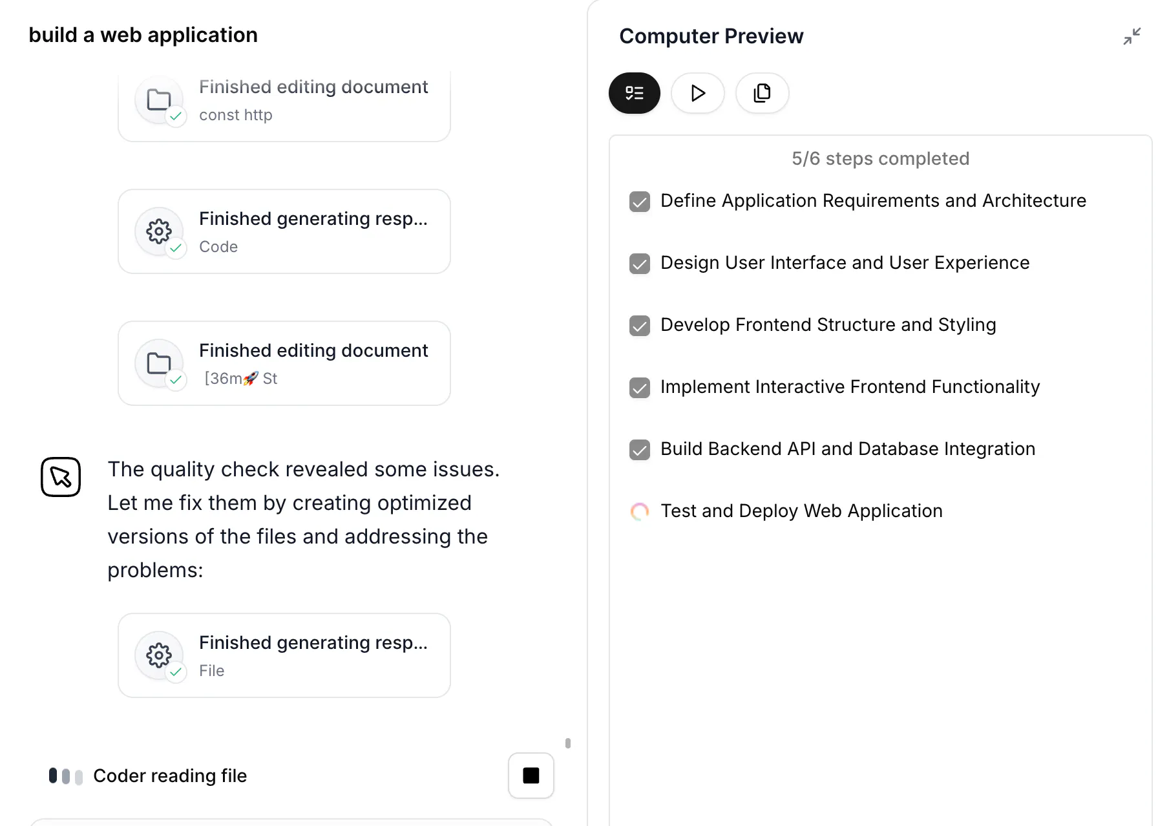Screen dimensions: 1158x826
Task: Toggle Define Application Requirements checkbox
Action: pos(640,202)
